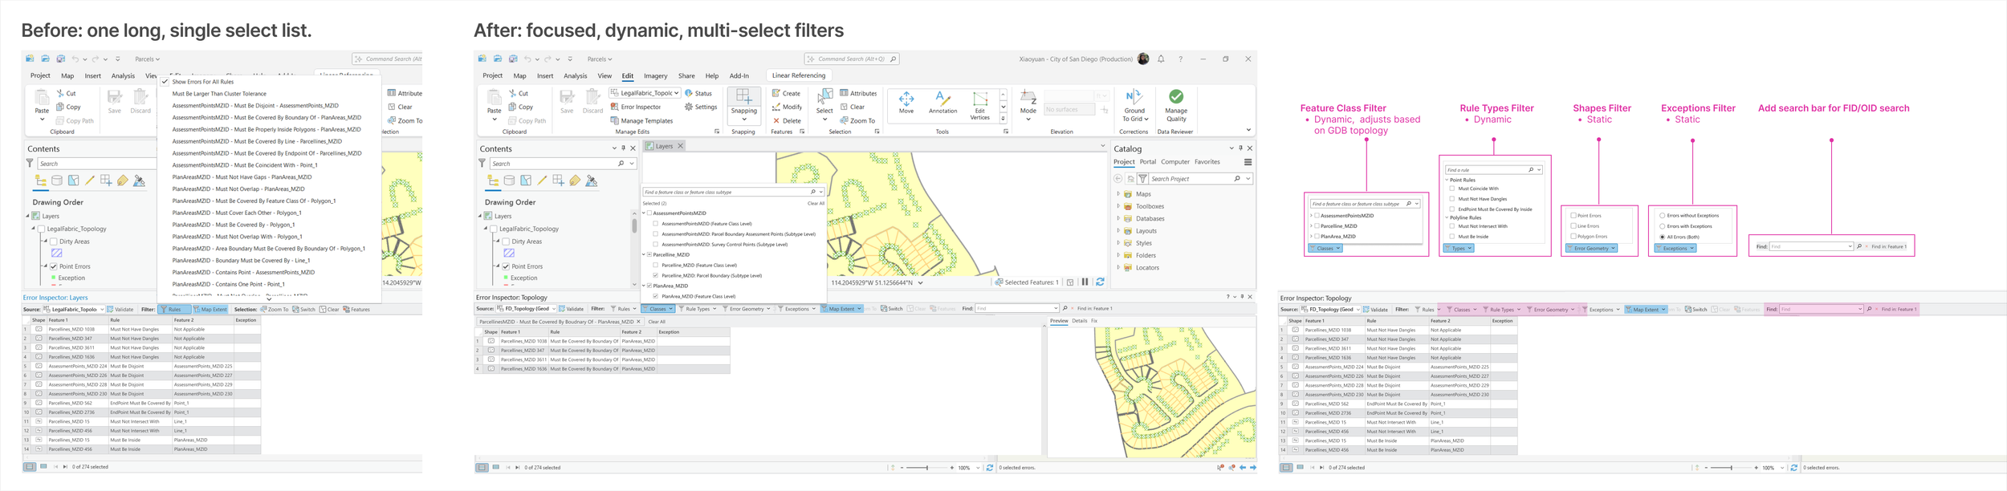Choose the Annotation editing tool
Viewport: 2007px width, 491px height.
(x=942, y=102)
